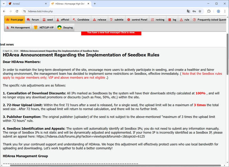Click '1. Cancellation of Download Discounts:' heading
Viewport: 229px width, 167px height.
[34, 93]
